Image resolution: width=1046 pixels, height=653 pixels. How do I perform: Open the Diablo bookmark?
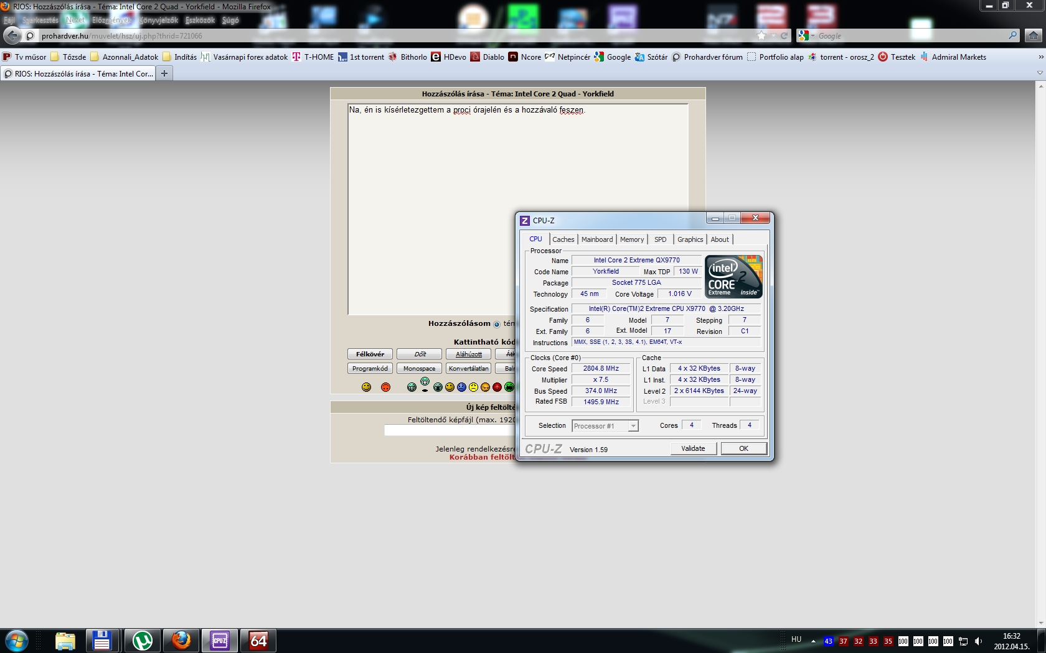488,57
